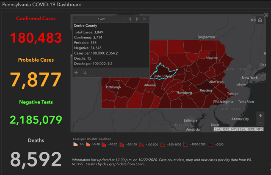Image resolution: width=271 pixels, height=175 pixels.
Task: Click Probable: 135 line
Action: click(85, 43)
